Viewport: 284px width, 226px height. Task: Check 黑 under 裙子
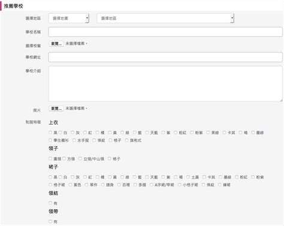coord(50,177)
